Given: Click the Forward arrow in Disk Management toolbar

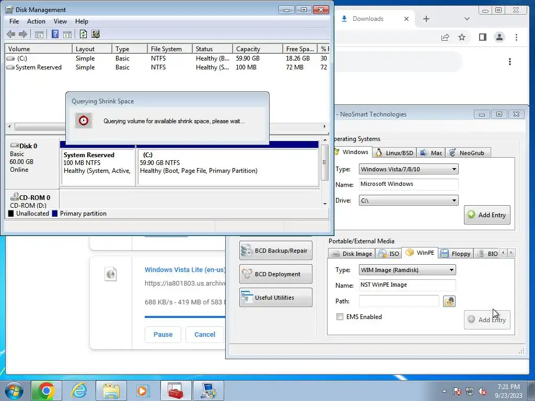Looking at the screenshot, I should (23, 34).
